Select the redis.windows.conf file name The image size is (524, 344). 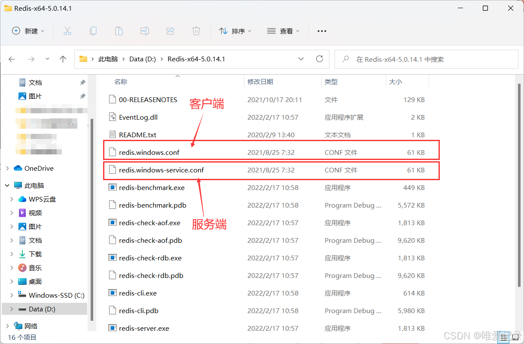pyautogui.click(x=149, y=152)
